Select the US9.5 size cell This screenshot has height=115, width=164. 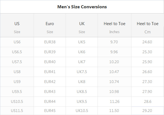17,92
